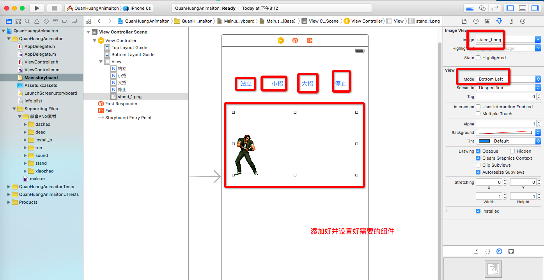544x280 pixels.
Task: Uncheck the Opaque checkbox
Action: [478, 151]
